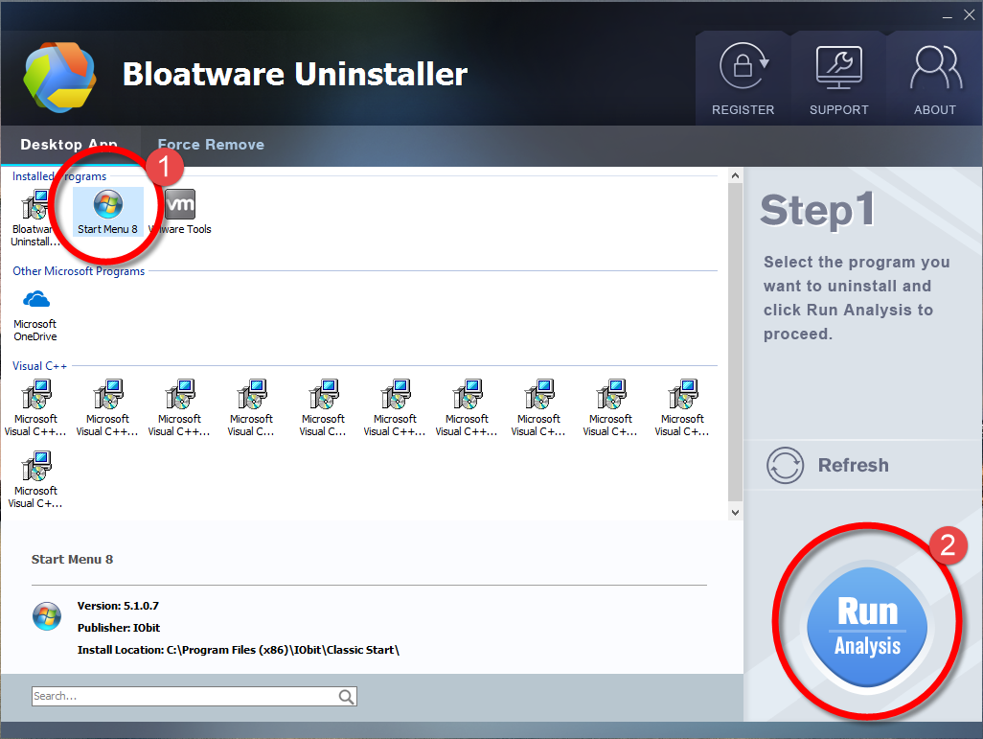983x739 pixels.
Task: Click the "Publisher: IObit" text
Action: (x=119, y=628)
